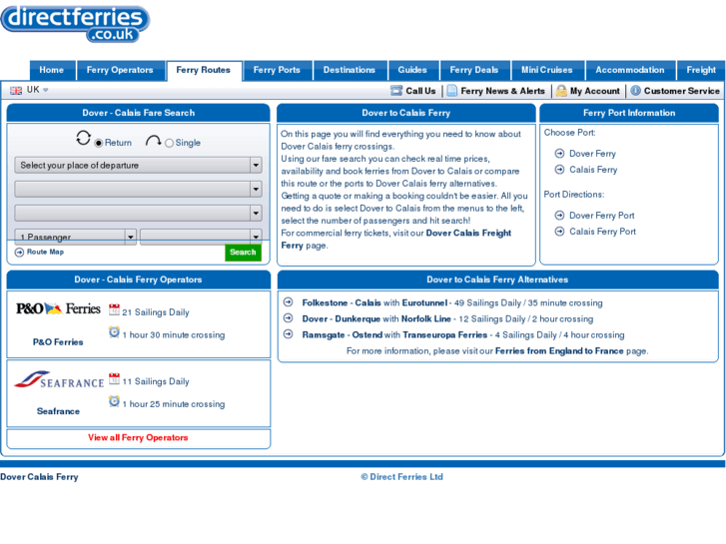Open the Guides tab
The width and height of the screenshot is (726, 544).
click(412, 71)
